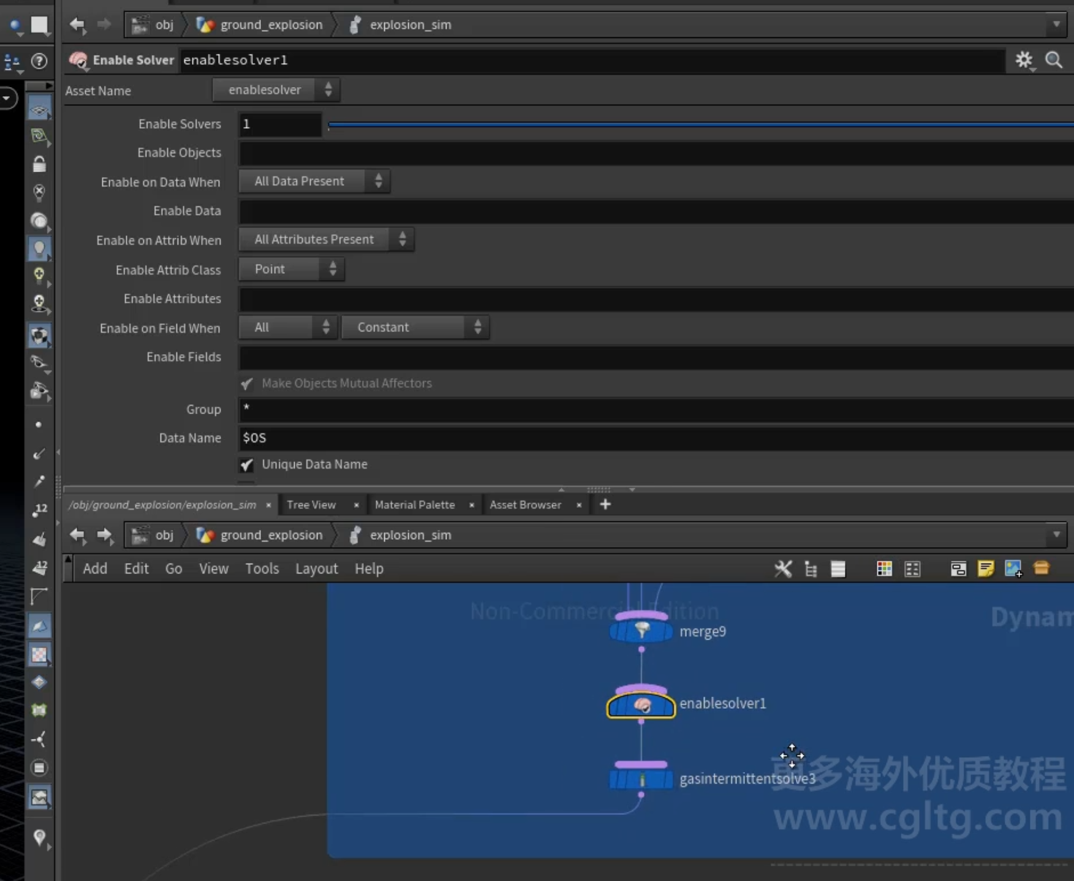Click the ground_explosion breadcrumb in network path

click(x=271, y=535)
